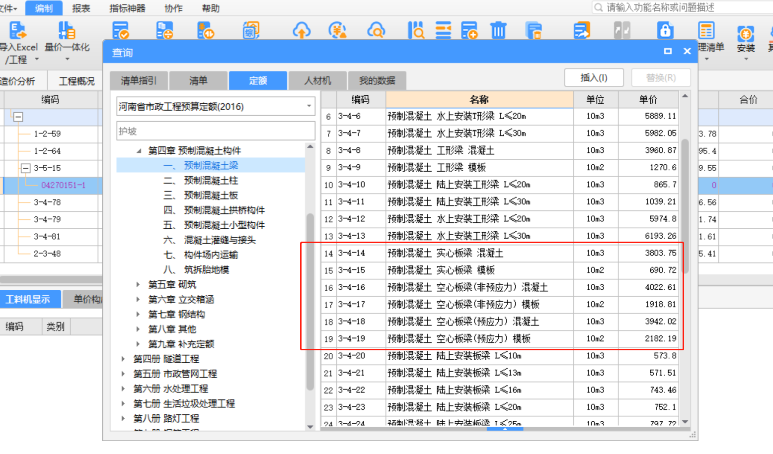Select tree item 三、预制混凝土板
773x454 pixels.
click(201, 195)
